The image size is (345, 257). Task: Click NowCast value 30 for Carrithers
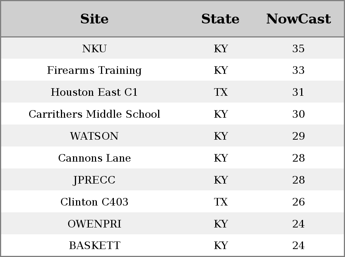click(x=298, y=114)
